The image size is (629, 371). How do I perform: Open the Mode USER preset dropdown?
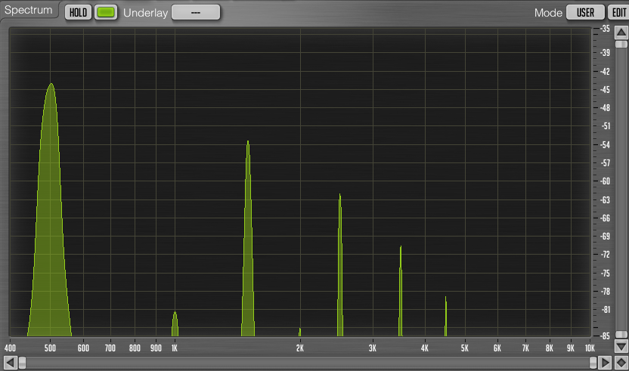pos(585,12)
